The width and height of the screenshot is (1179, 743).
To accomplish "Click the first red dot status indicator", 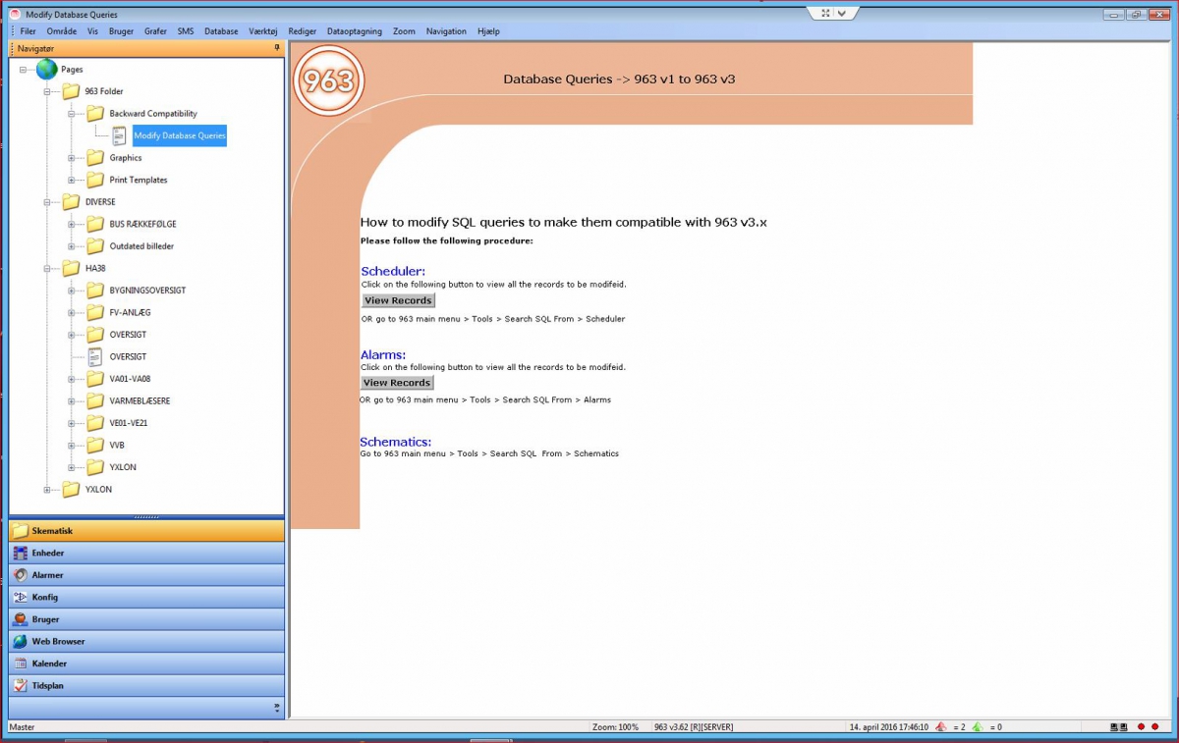I will [x=1141, y=727].
